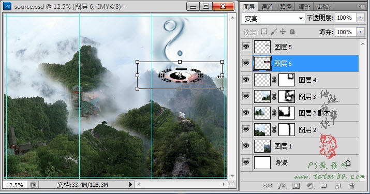Click the bottom-left transform handle

[138, 89]
